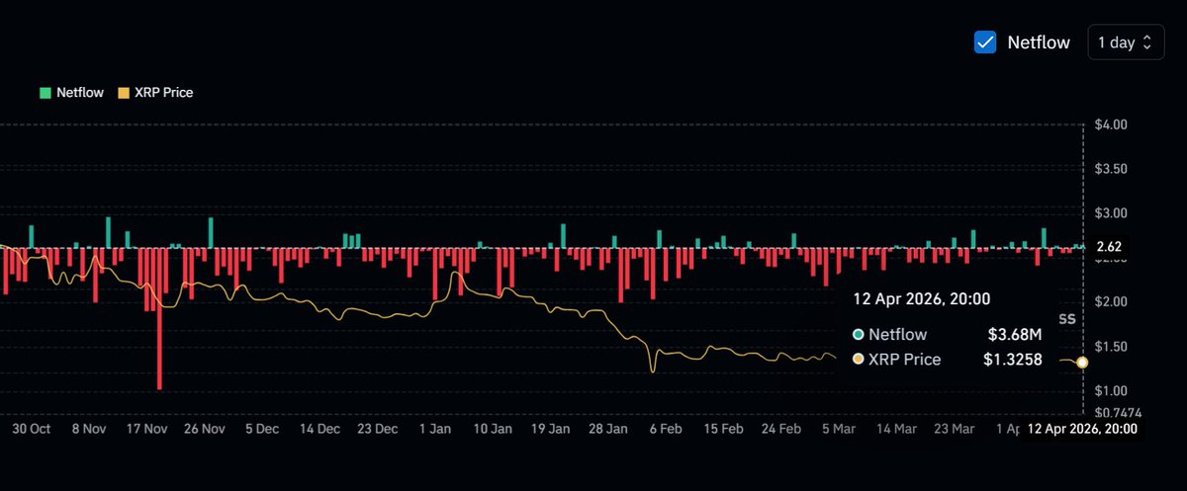The height and width of the screenshot is (491, 1187).
Task: Click the 28 Jan date label
Action: click(x=608, y=430)
